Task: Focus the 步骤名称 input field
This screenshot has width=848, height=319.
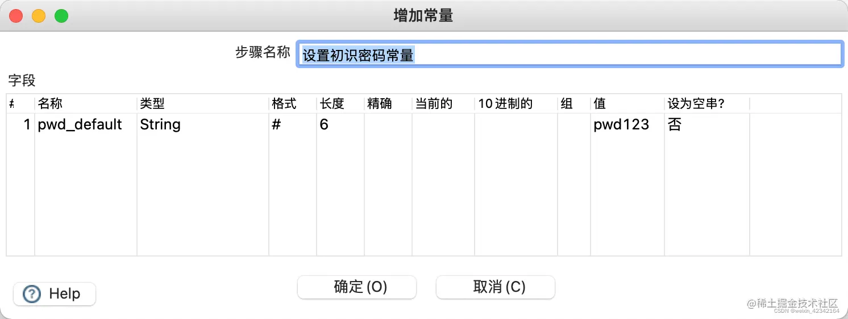Action: (x=569, y=54)
